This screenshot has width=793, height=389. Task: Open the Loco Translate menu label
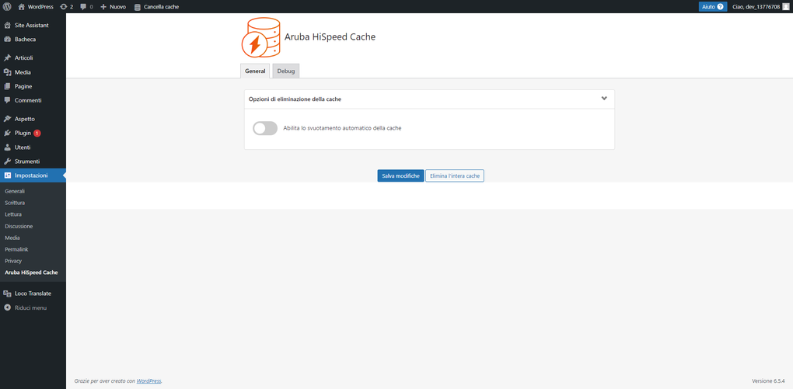(x=33, y=293)
